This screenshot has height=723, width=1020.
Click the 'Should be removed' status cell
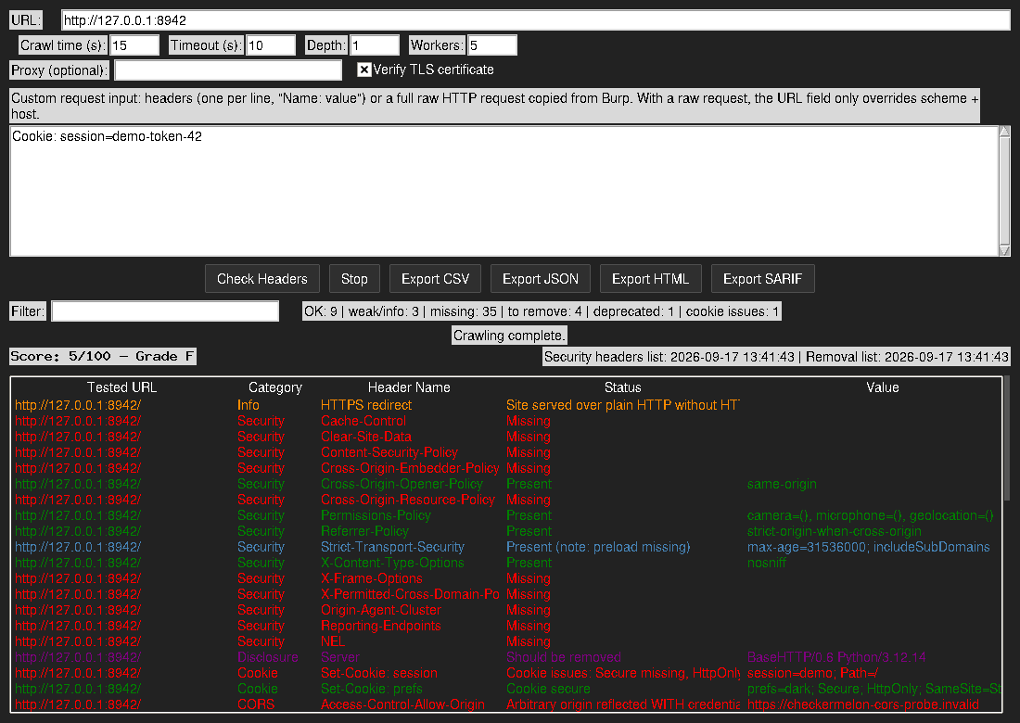pos(564,657)
